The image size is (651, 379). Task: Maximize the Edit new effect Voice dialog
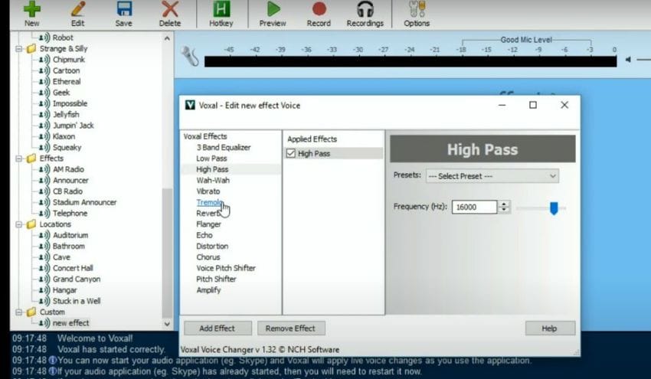coord(533,105)
